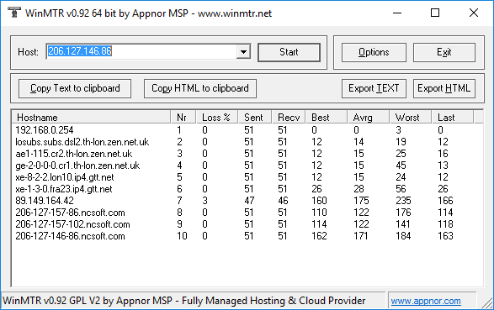This screenshot has height=310, width=494.
Task: Close the WinMTR window
Action: click(x=474, y=13)
